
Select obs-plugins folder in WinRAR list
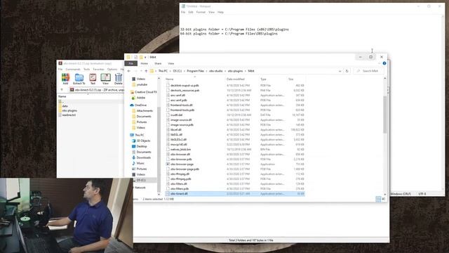[69, 110]
